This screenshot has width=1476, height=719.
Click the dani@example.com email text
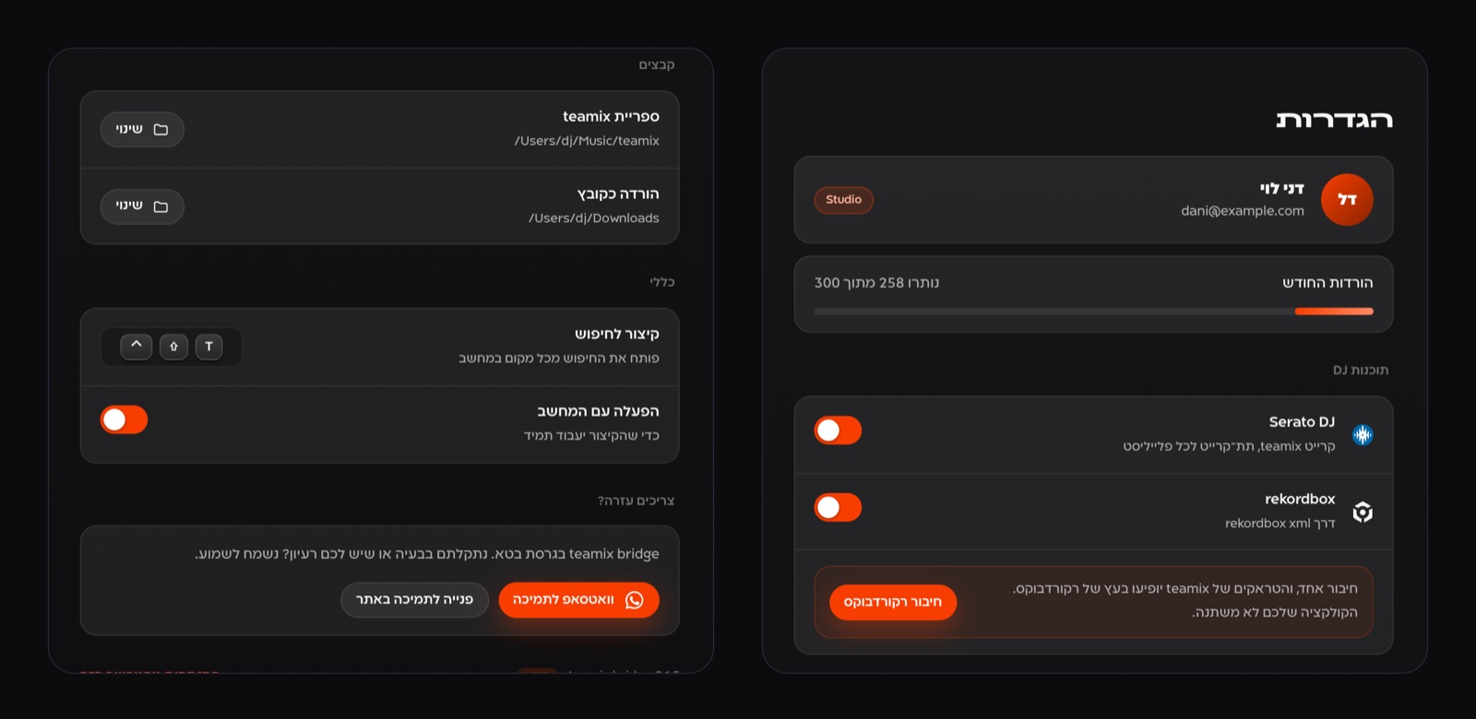(1243, 211)
